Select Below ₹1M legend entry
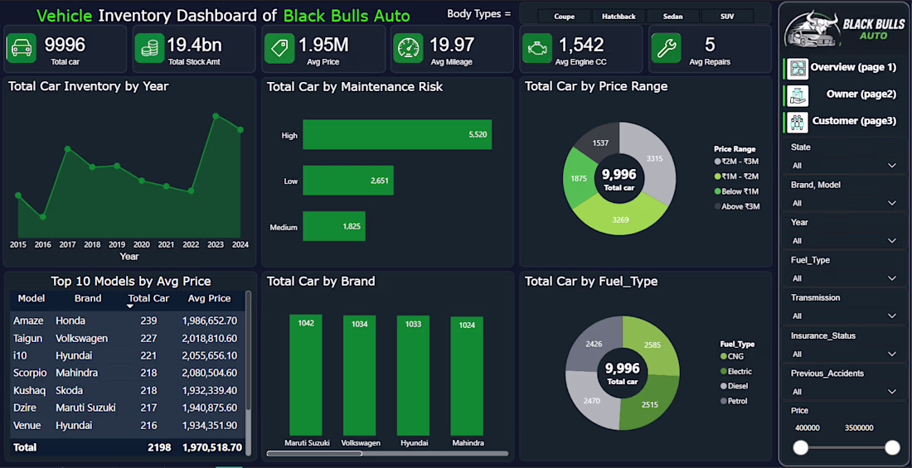The width and height of the screenshot is (912, 468). [x=736, y=191]
